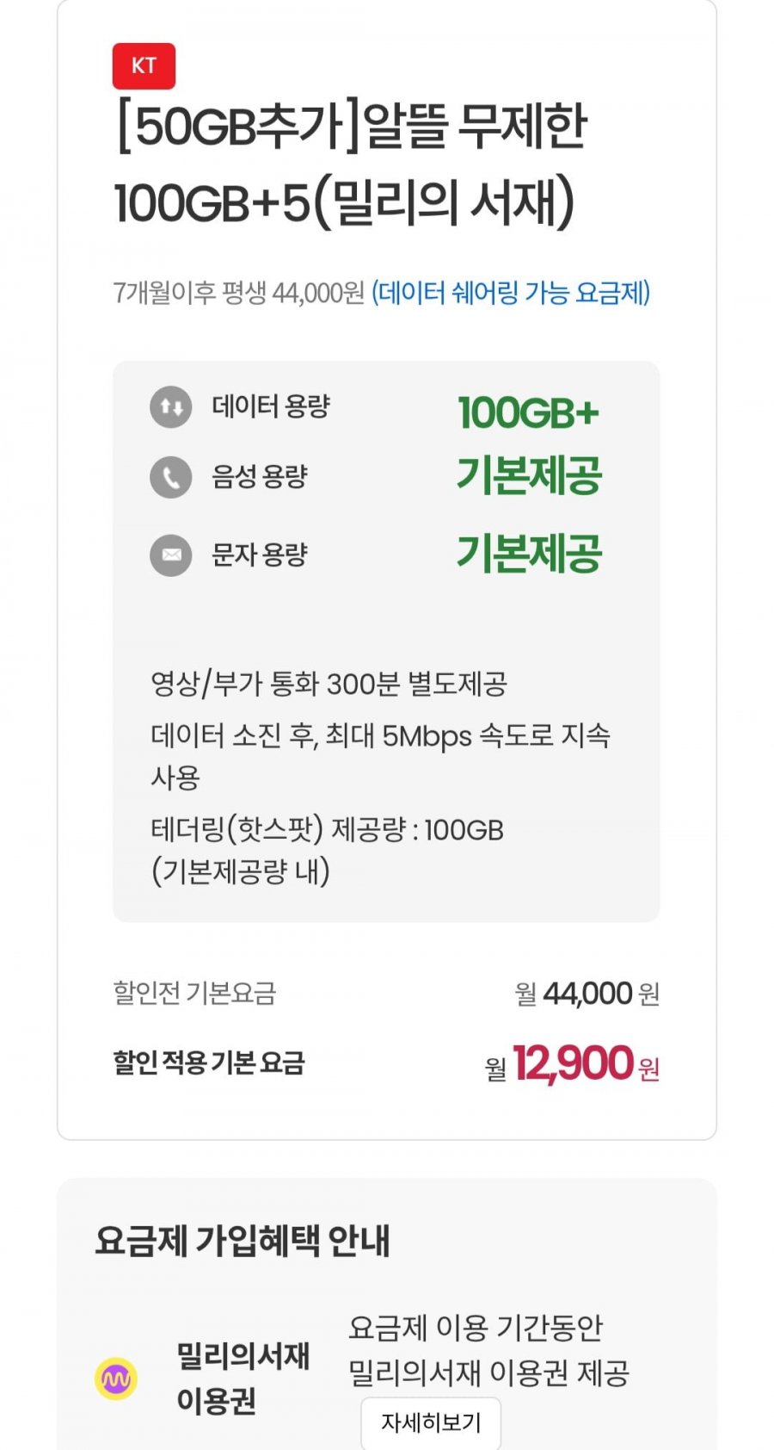Viewport: 774px width, 1450px height.
Task: Click the red KT carrier badge
Action: click(144, 66)
